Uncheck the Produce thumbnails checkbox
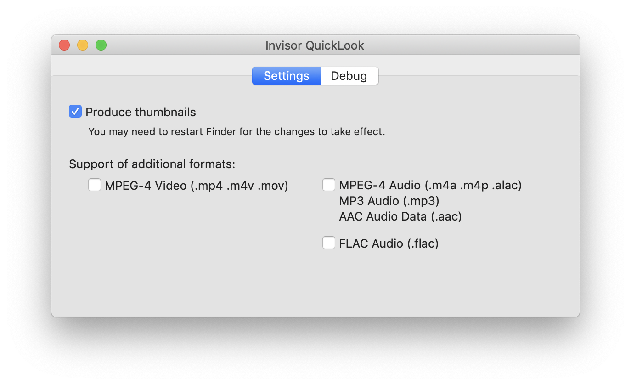This screenshot has height=385, width=631. [75, 112]
